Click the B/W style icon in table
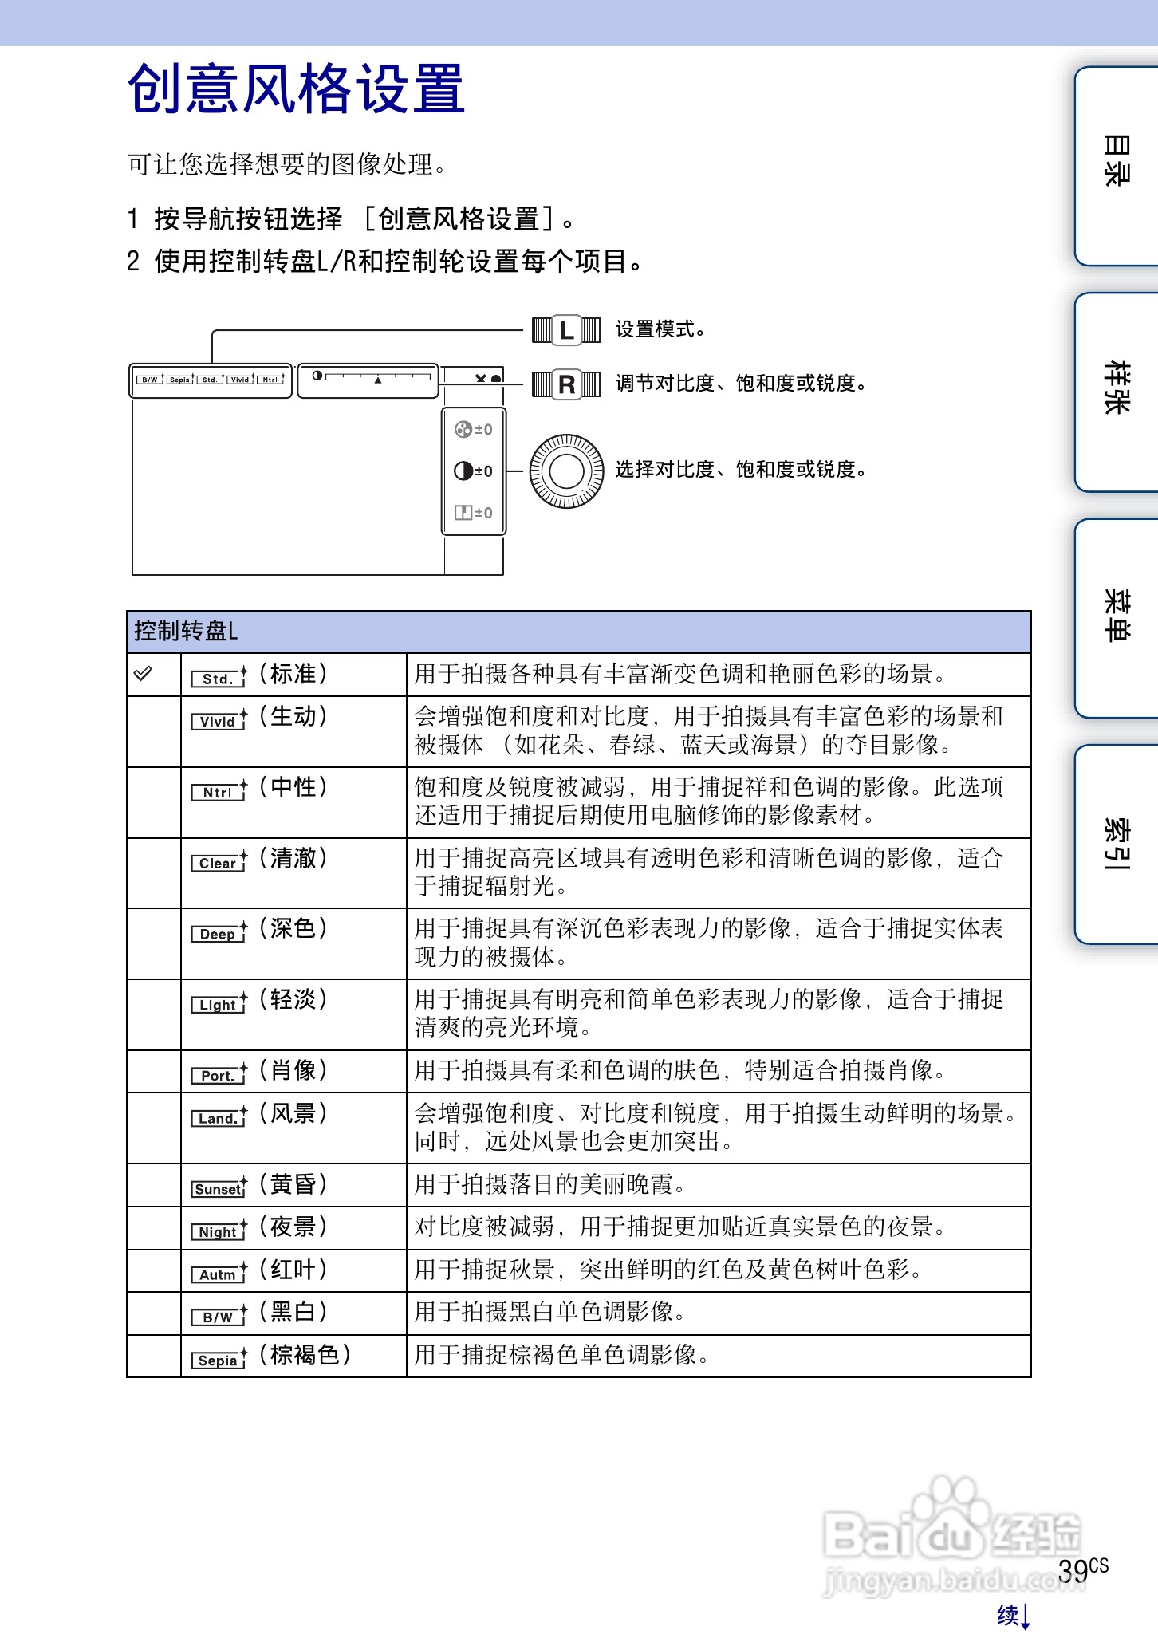 pyautogui.click(x=219, y=1316)
